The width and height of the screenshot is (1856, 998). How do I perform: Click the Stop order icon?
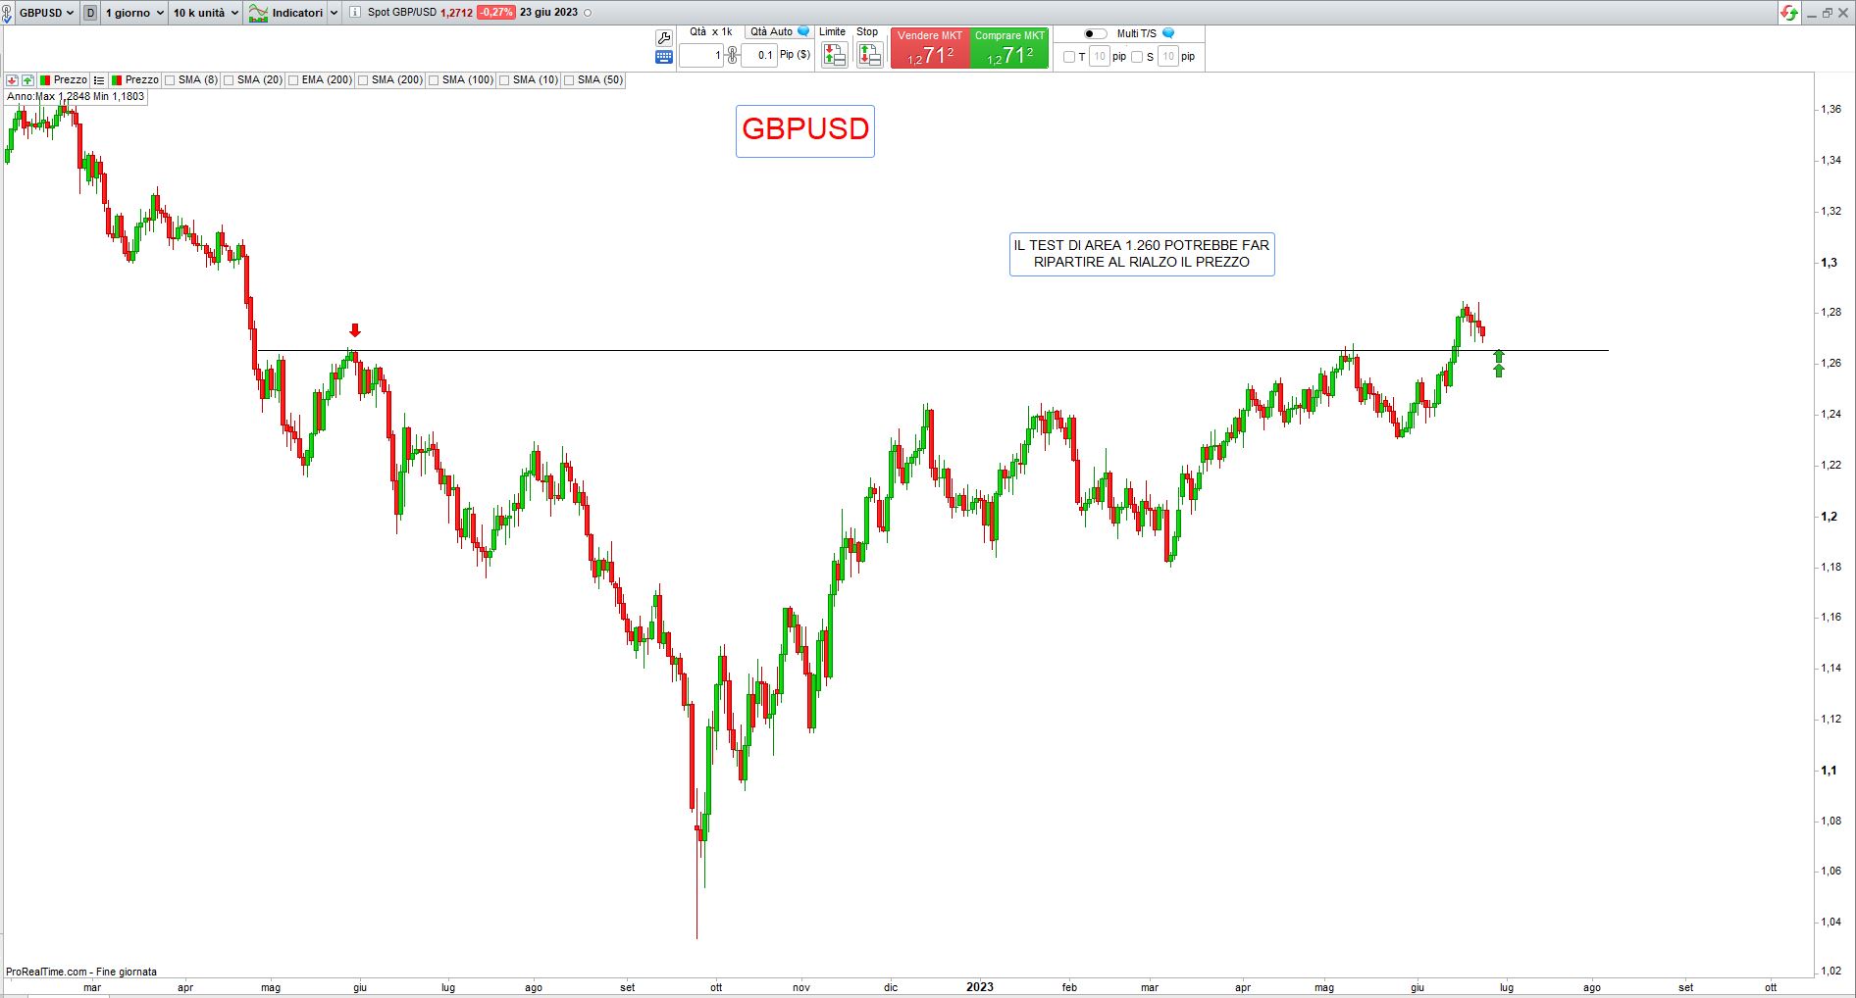[x=869, y=56]
